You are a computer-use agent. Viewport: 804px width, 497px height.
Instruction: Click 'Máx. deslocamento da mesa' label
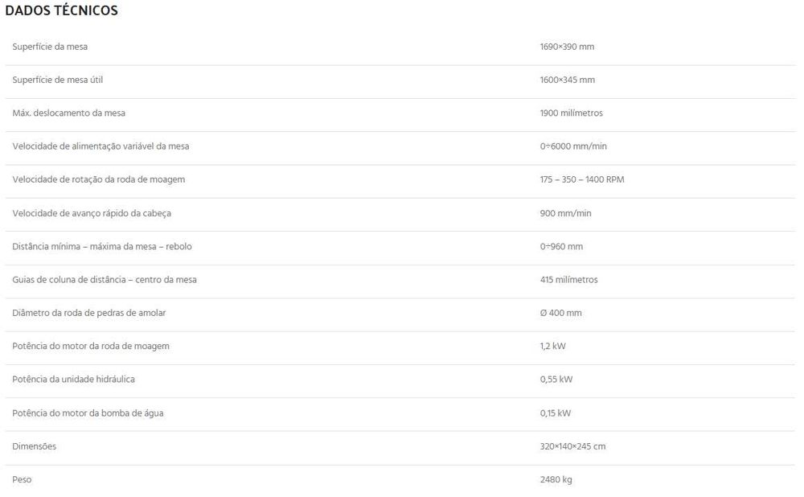click(68, 113)
